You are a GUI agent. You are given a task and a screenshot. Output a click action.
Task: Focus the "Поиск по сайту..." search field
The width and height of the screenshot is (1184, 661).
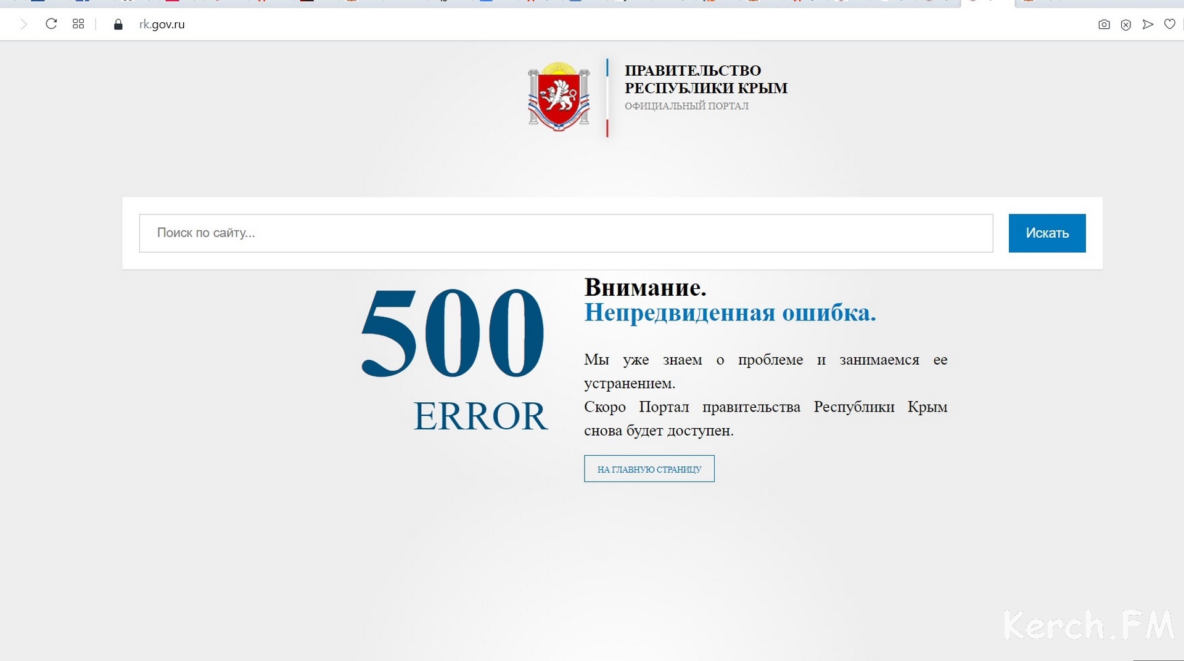565,233
